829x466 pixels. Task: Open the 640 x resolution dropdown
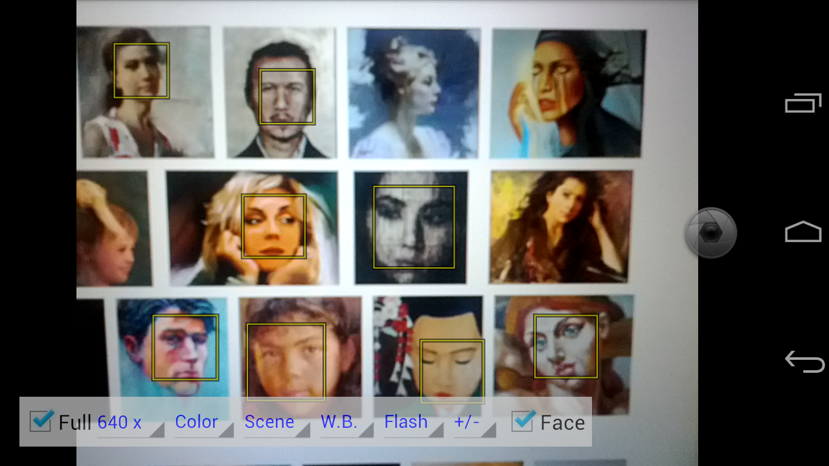pos(130,423)
